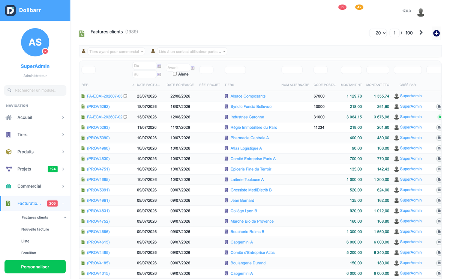Click invoice icon of (PROV4015) row

[x=83, y=273]
